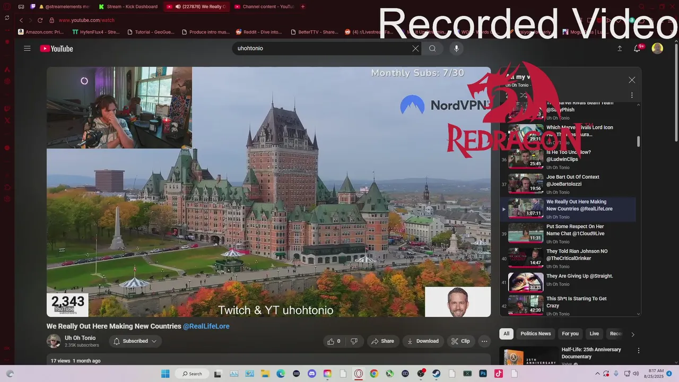Open Tutorial - GeoGuessr bookmark
Screen dimensions: 679x382
151,32
